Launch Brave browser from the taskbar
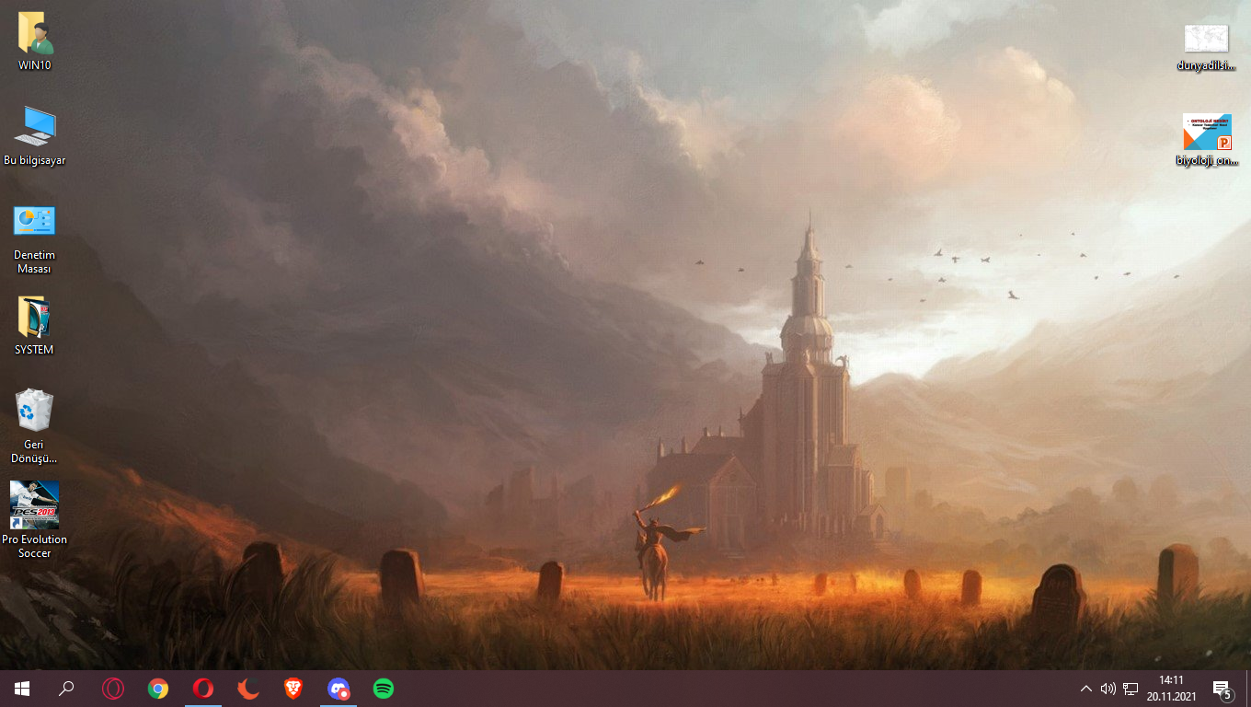 (x=293, y=689)
